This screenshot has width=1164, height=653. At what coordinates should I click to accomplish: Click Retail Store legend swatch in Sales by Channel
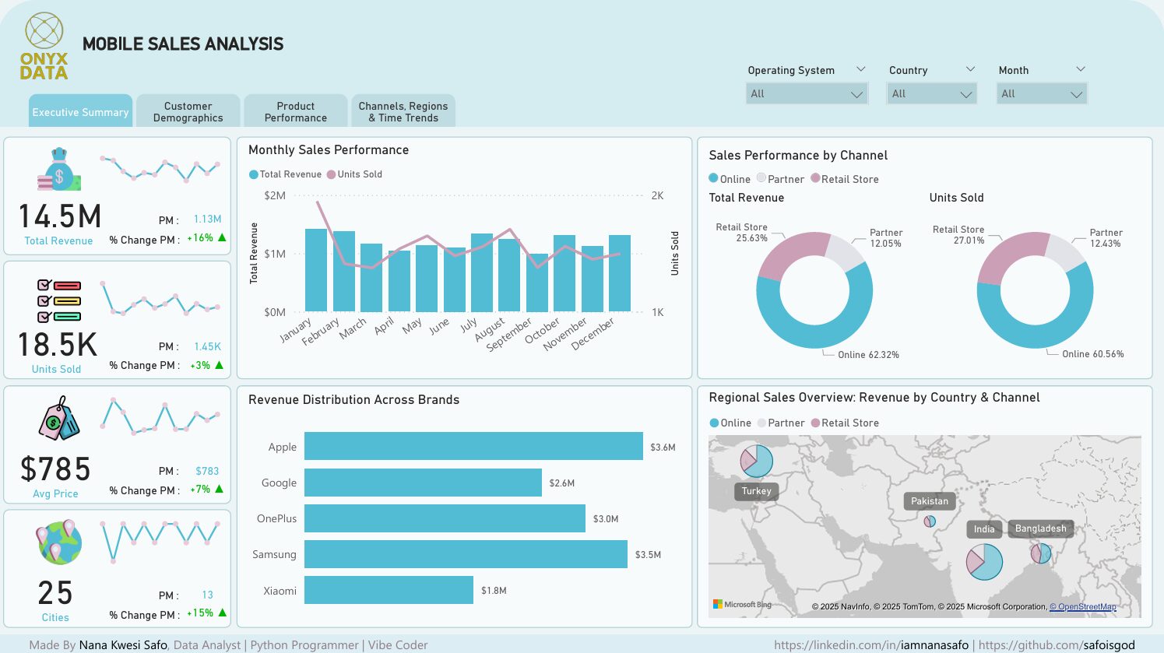(815, 178)
